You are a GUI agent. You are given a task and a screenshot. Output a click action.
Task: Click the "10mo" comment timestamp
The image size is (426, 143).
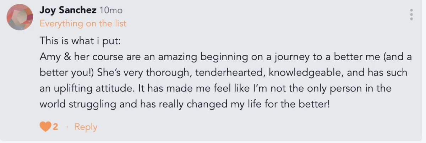[x=111, y=11]
